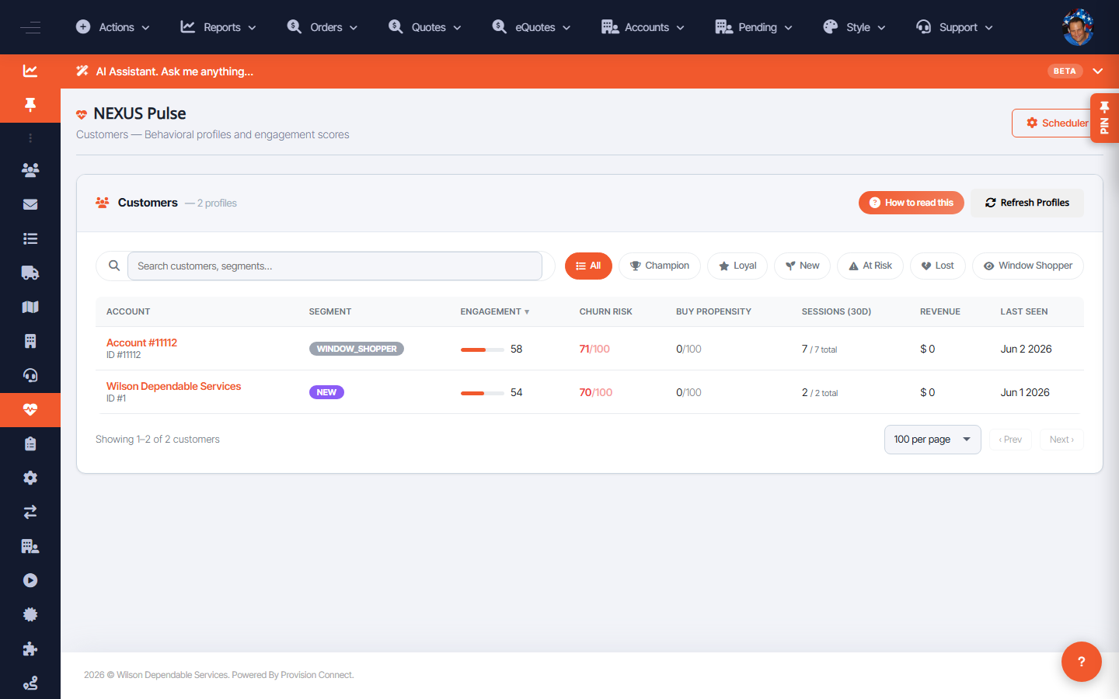Viewport: 1119px width, 699px height.
Task: Filter by At Risk segment
Action: pos(870,266)
